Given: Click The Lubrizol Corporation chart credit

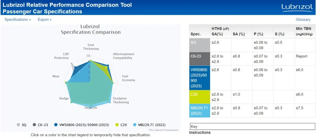Looking at the screenshot, I should [x=163, y=130].
